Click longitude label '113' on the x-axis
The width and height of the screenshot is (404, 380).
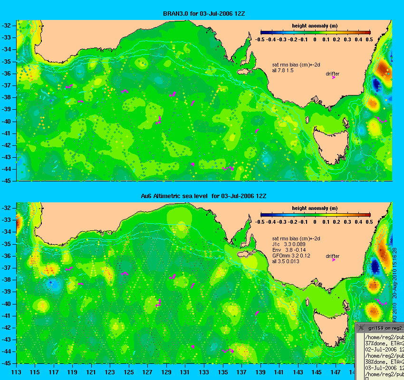point(16,372)
